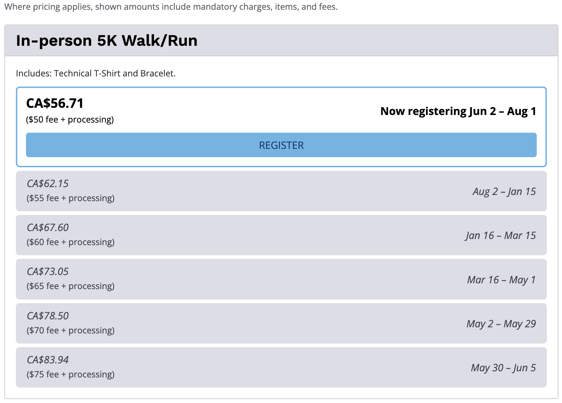The image size is (562, 403).
Task: Click the ($50 fee + processing) note
Action: [70, 119]
